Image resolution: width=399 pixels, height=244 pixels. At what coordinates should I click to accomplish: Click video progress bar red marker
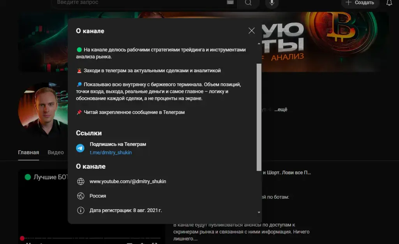(x=22, y=239)
